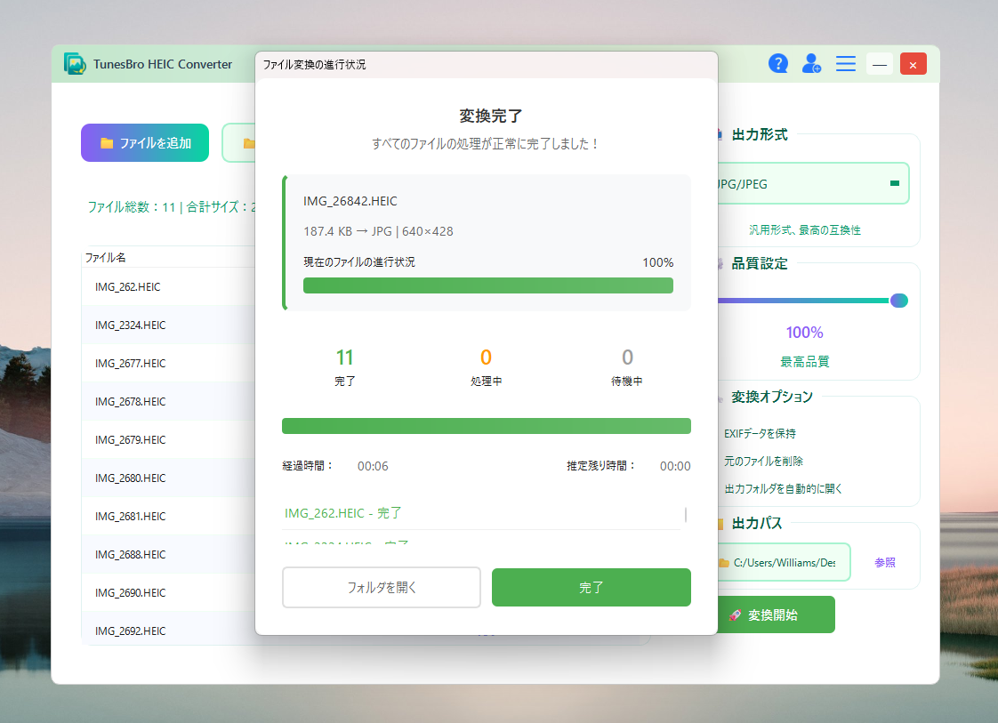Open the help question mark icon

[x=778, y=63]
